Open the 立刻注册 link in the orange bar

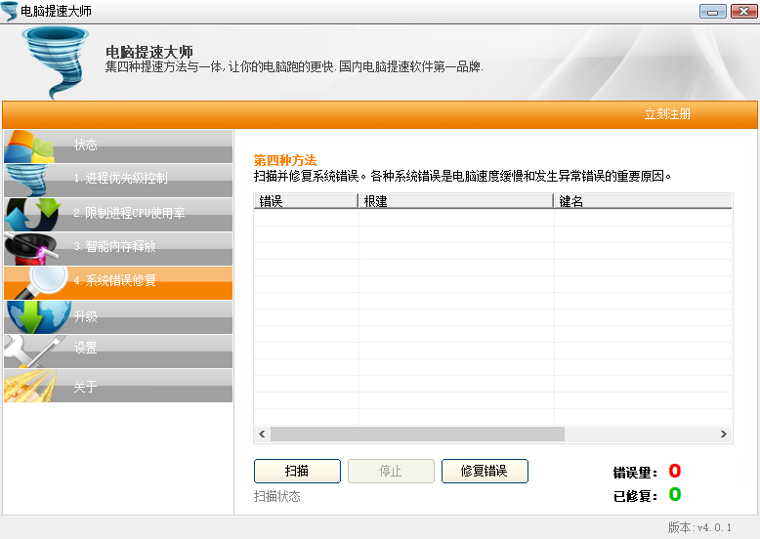(x=667, y=114)
